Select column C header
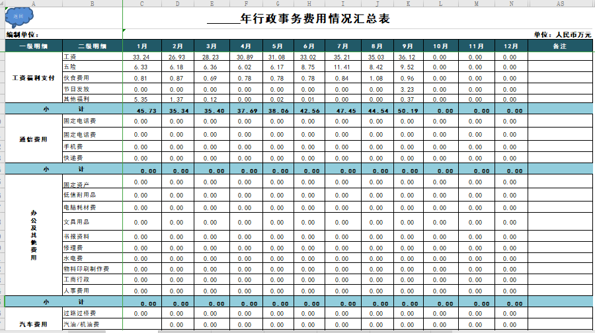The width and height of the screenshot is (595, 333). click(142, 3)
